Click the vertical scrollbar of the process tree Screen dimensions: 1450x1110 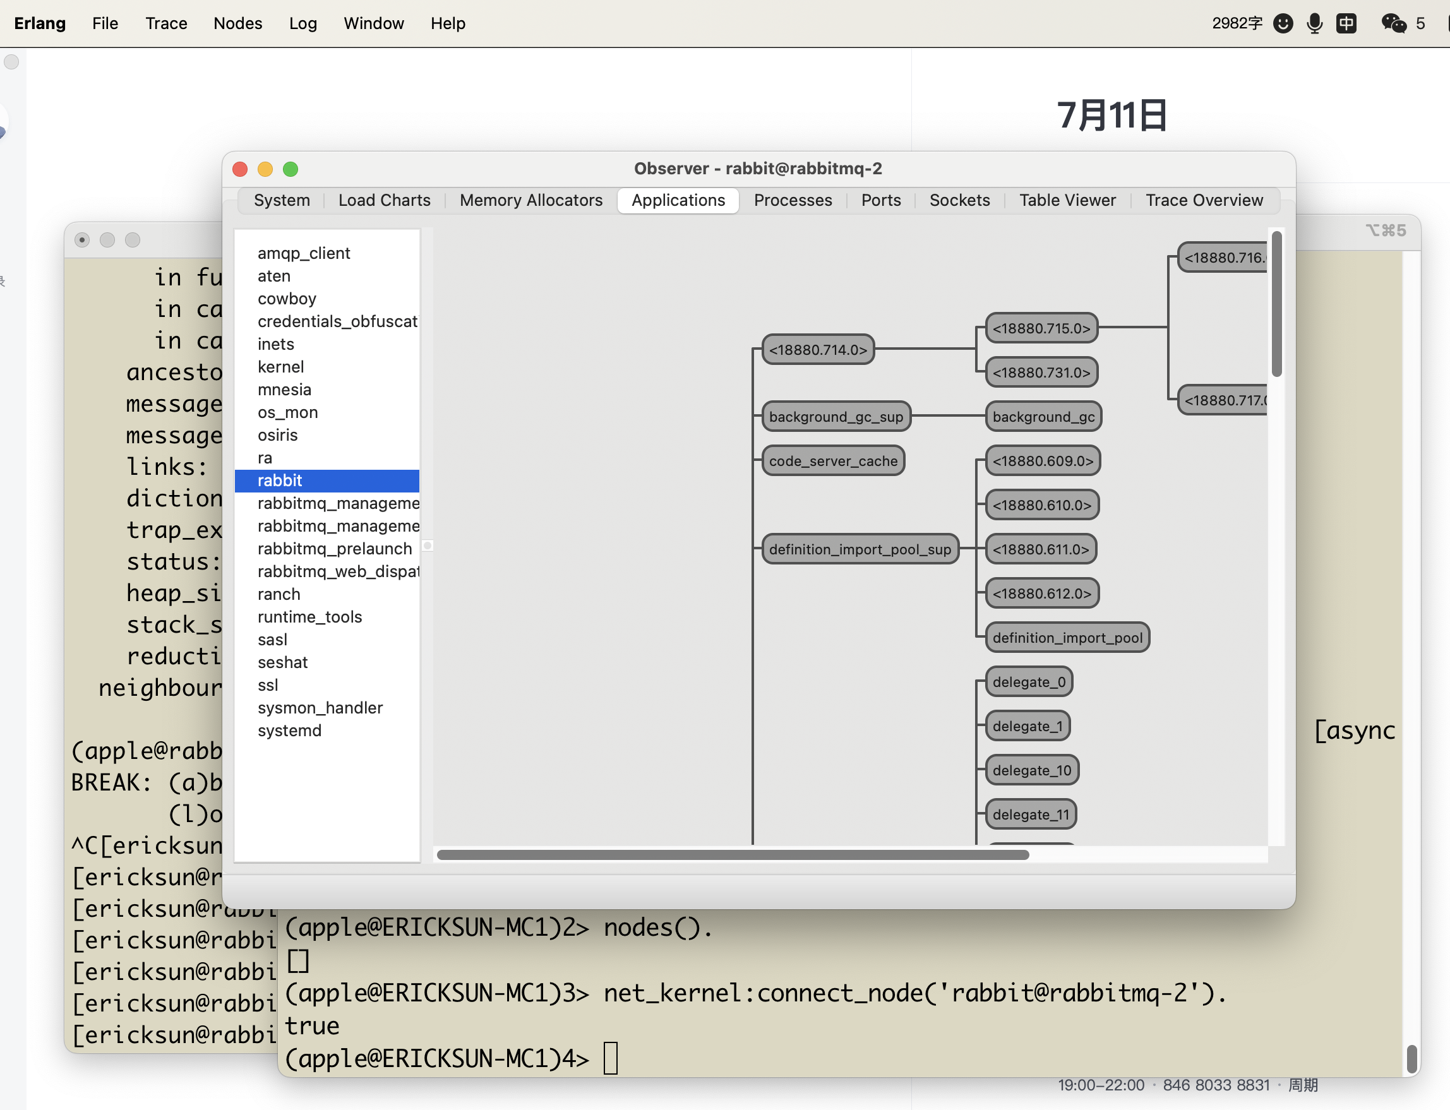pos(1277,304)
